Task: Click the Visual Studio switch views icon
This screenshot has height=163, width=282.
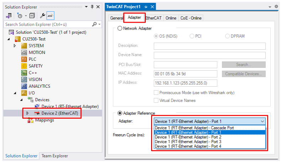Action: pyautogui.click(x=9, y=16)
